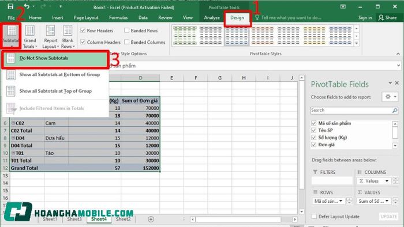This screenshot has width=404, height=227.
Task: Select the orange PivotTable style thumbnail
Action: pyautogui.click(x=262, y=35)
